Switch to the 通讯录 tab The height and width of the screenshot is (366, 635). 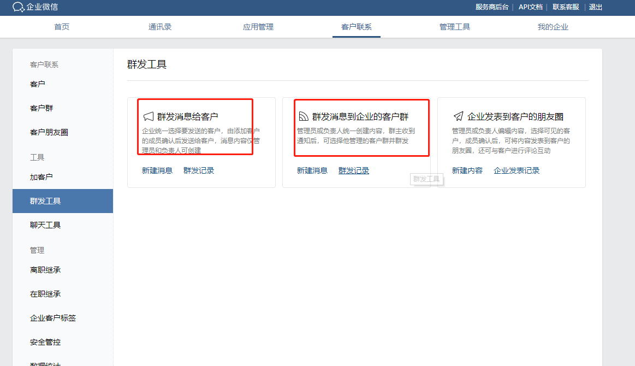pos(160,27)
